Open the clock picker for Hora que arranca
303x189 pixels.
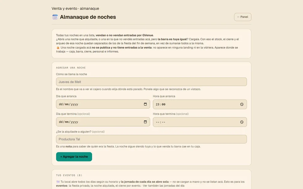pos(242,104)
